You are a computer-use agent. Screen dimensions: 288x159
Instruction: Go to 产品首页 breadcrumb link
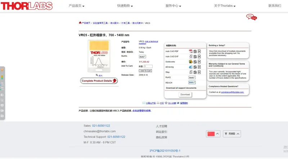86,23
